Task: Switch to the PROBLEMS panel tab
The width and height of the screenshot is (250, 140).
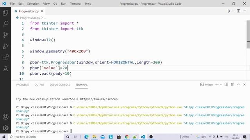Action: 23,85
